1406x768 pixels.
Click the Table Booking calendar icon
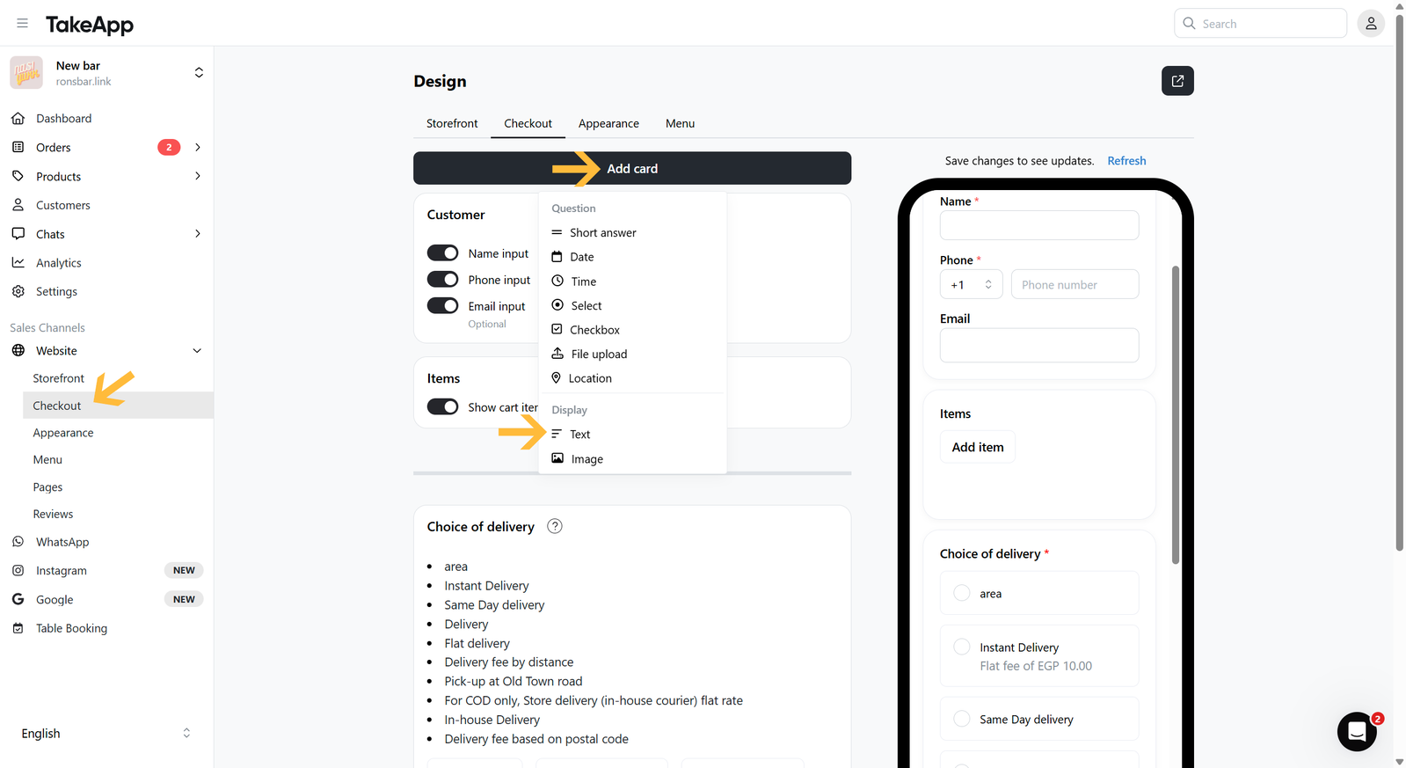[x=18, y=628]
